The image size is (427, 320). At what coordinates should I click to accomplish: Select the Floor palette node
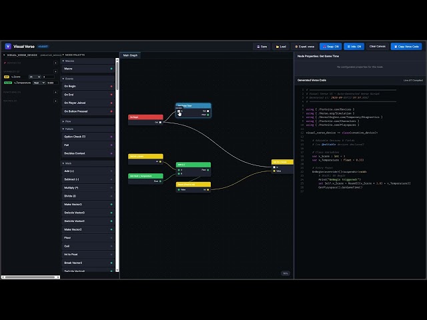[87, 238]
